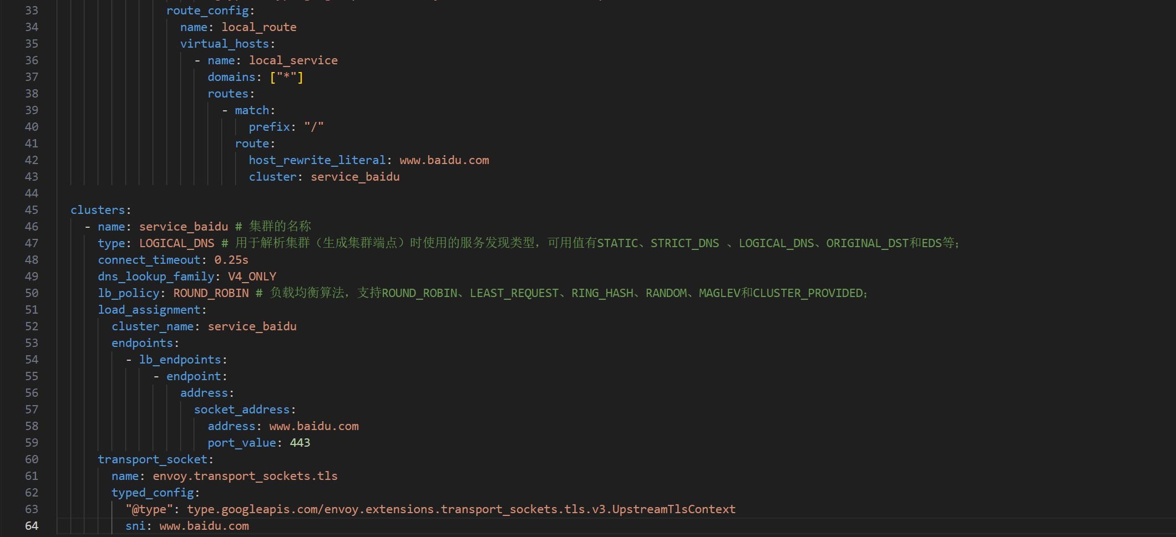The width and height of the screenshot is (1176, 537).
Task: Click line number 64 in gutter
Action: click(x=32, y=526)
